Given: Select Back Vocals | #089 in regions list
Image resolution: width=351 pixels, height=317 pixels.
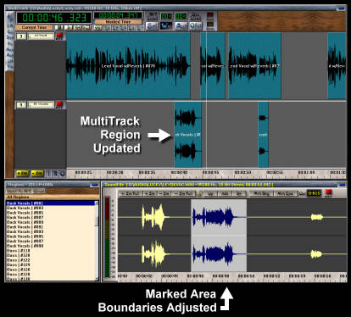Looking at the screenshot, I should 50,222.
